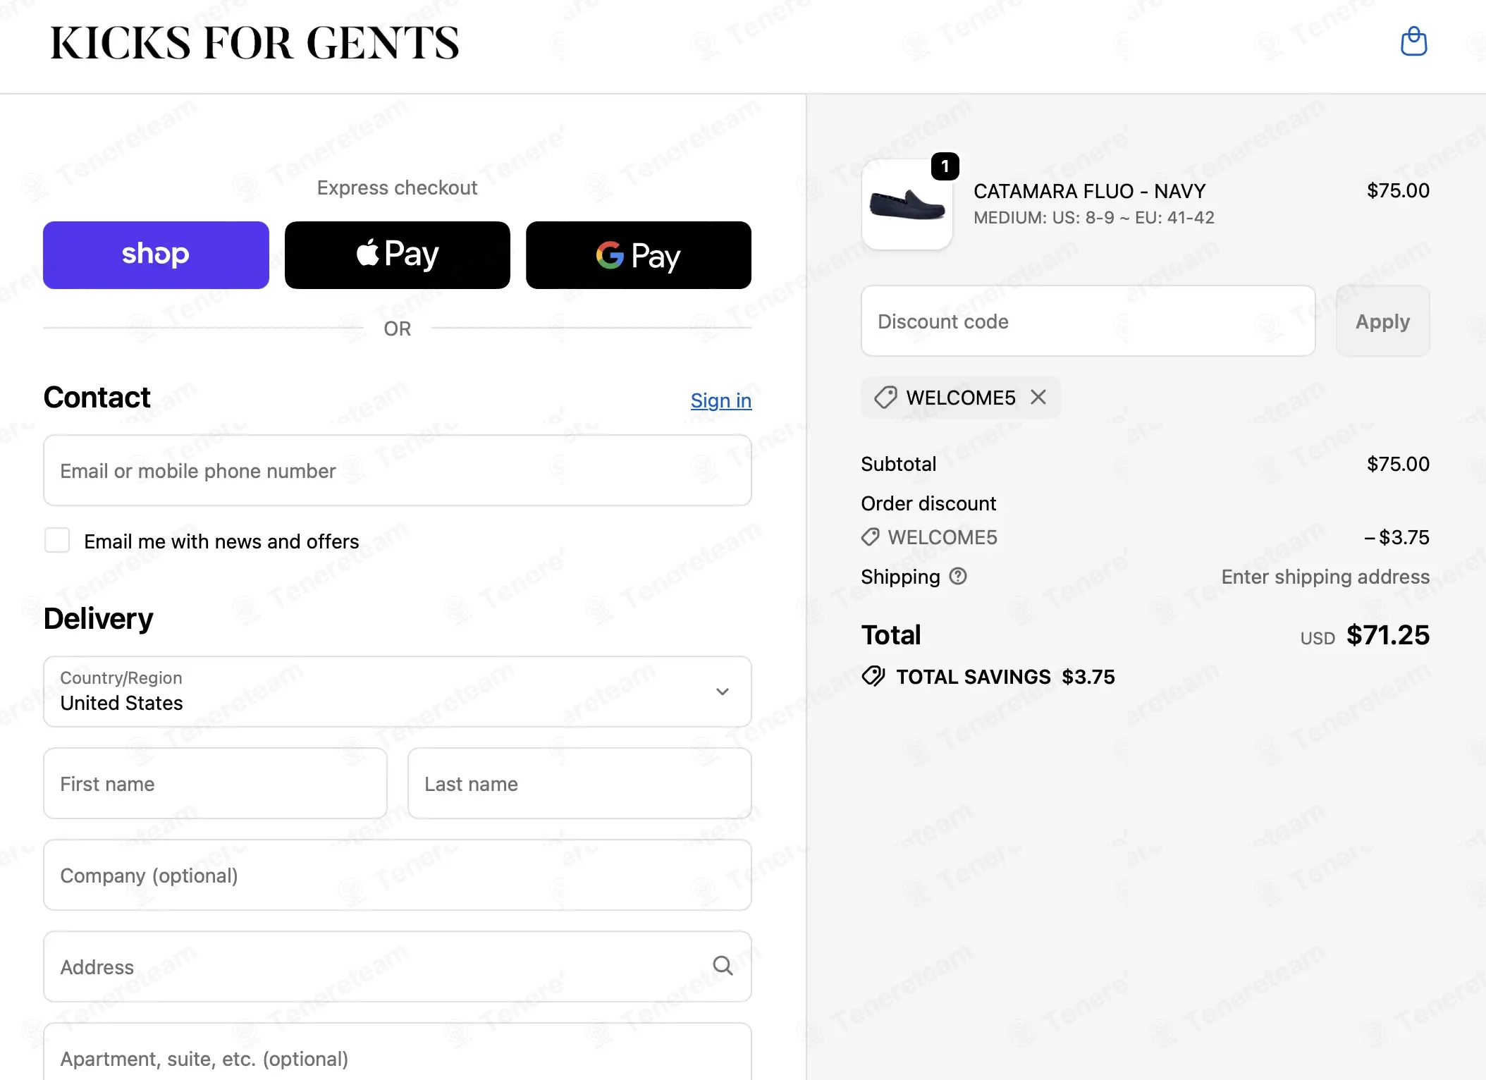The height and width of the screenshot is (1080, 1486).
Task: Select the First name input field
Action: [215, 783]
